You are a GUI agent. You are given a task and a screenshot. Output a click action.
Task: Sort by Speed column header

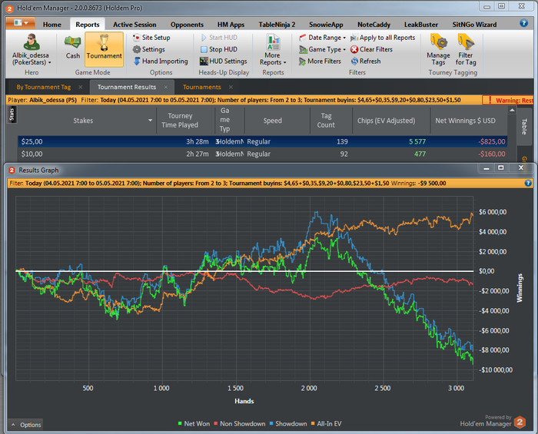[x=277, y=121]
